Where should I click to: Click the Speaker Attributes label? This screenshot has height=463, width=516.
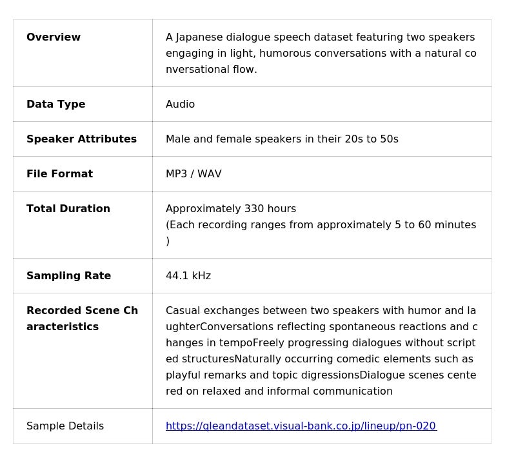point(81,139)
